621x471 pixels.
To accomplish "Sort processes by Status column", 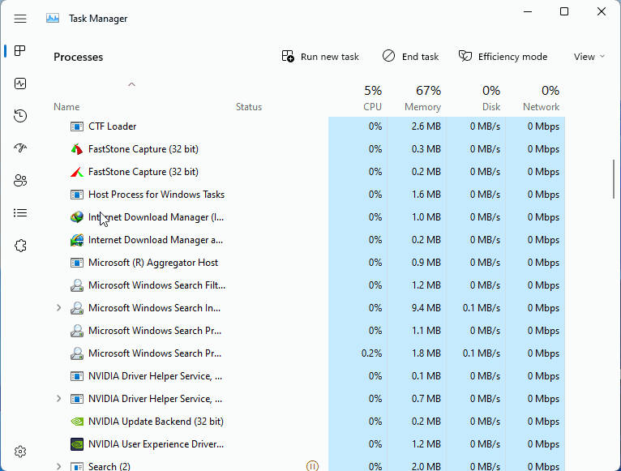I will pyautogui.click(x=249, y=107).
